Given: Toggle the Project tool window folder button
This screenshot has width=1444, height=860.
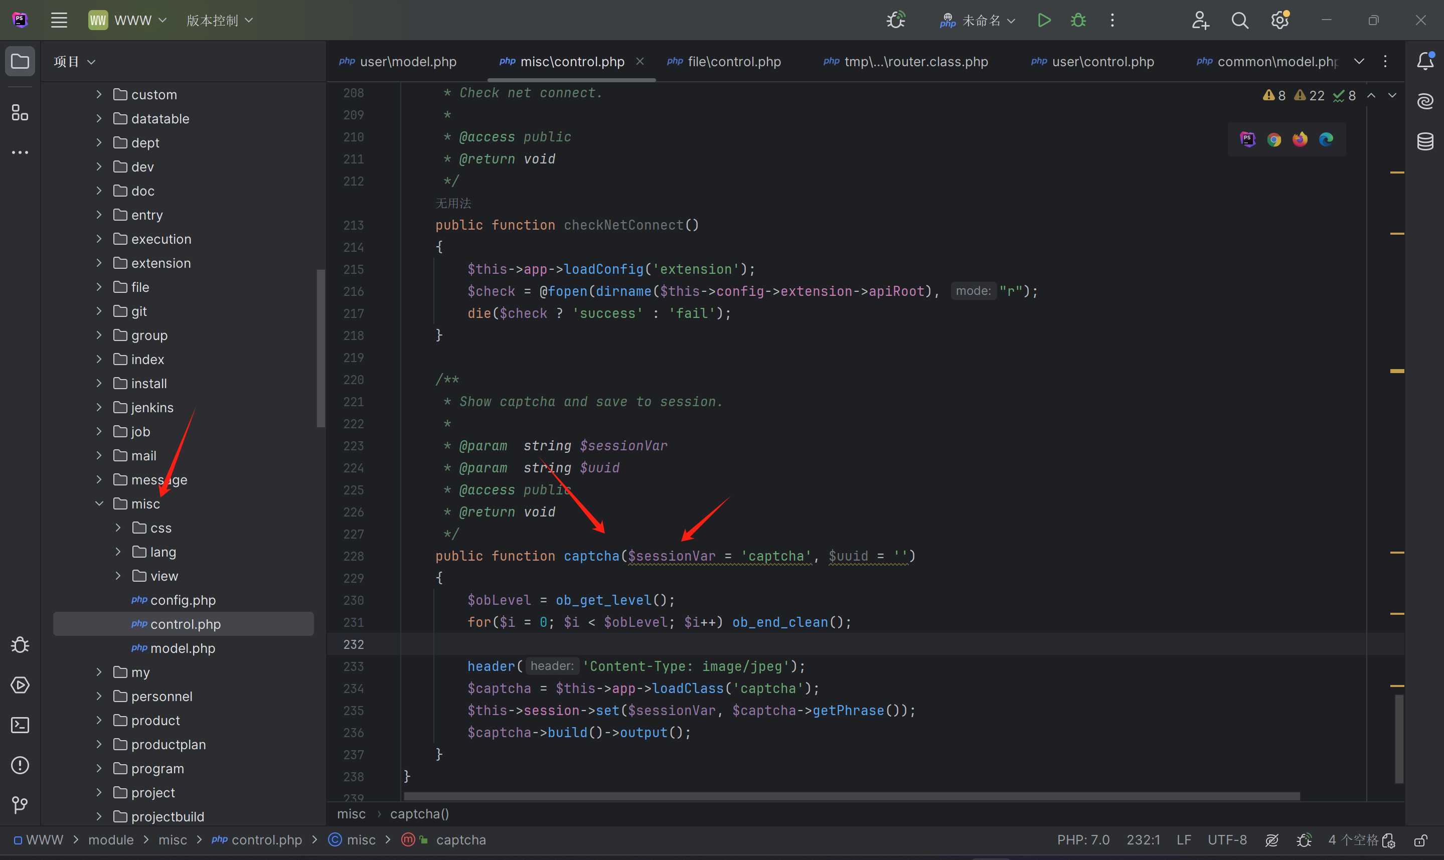Looking at the screenshot, I should (20, 61).
